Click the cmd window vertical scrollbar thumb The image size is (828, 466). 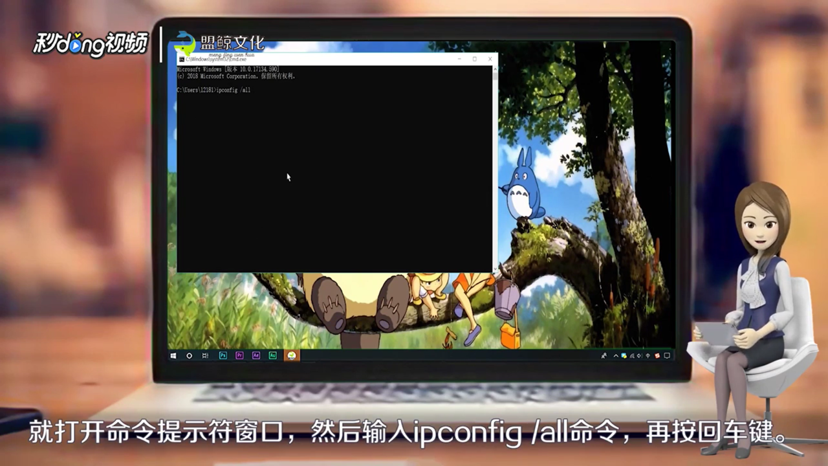[496, 76]
